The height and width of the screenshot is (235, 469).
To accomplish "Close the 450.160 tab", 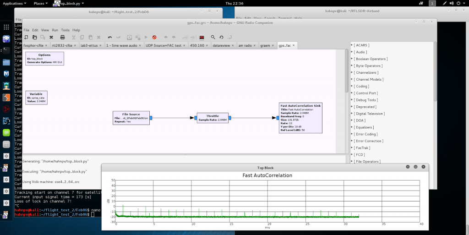I will [207, 45].
